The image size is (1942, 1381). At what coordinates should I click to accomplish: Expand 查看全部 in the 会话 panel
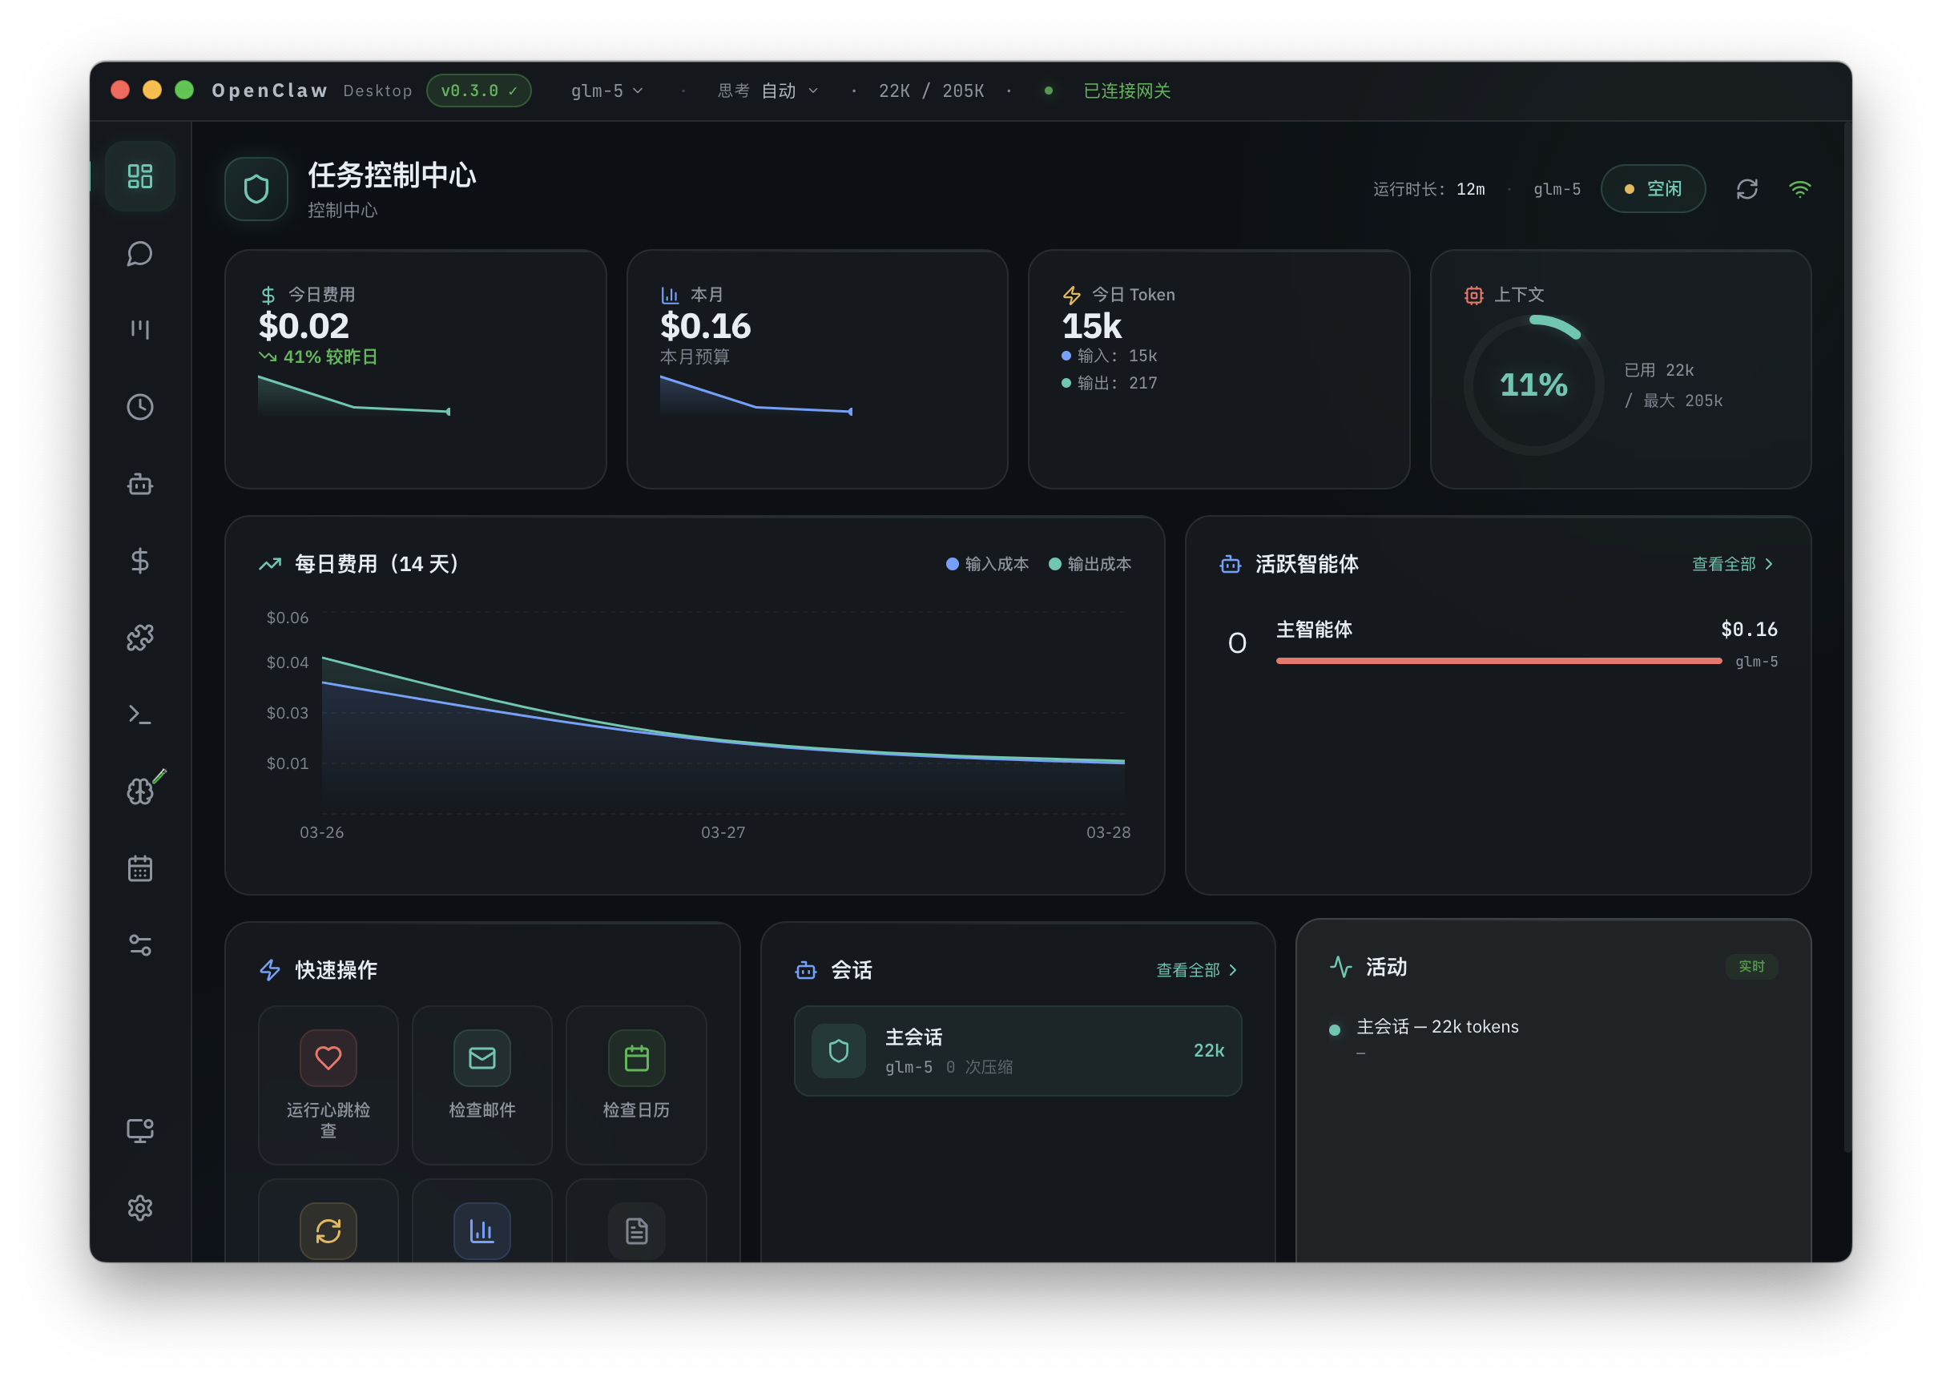(x=1196, y=969)
